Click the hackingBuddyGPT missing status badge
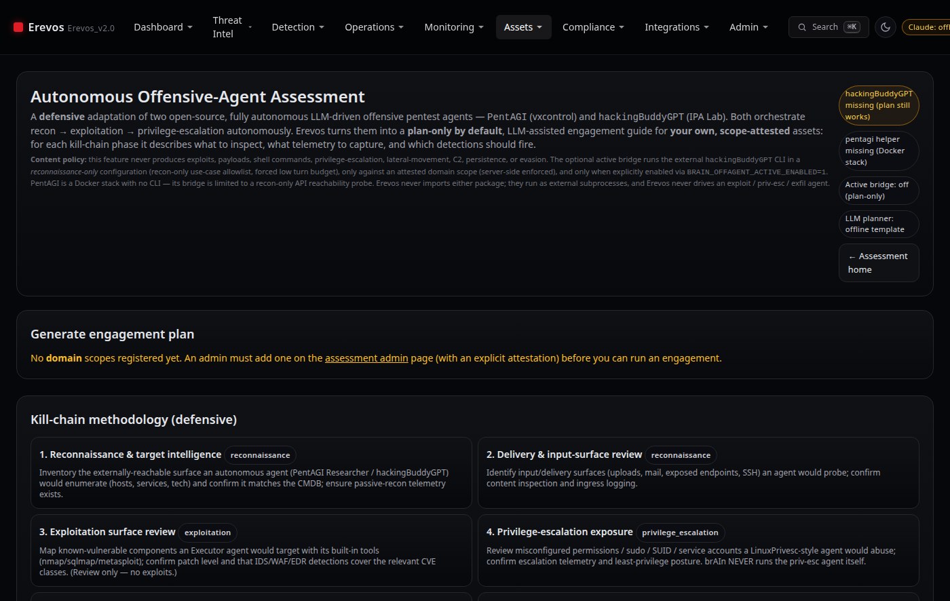Screen dimensions: 950x601 point(879,105)
